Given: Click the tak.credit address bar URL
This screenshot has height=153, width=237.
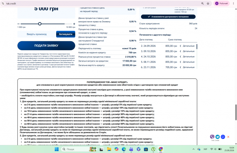Looking at the screenshot, I should point(11,3).
